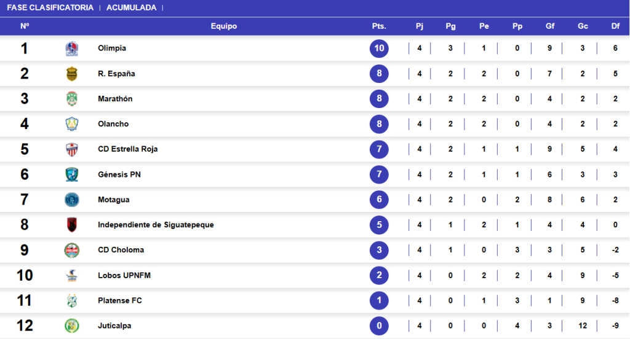Screen dimensions: 630x339
Task: Click Juticalpa's 0 points badge
Action: click(379, 325)
